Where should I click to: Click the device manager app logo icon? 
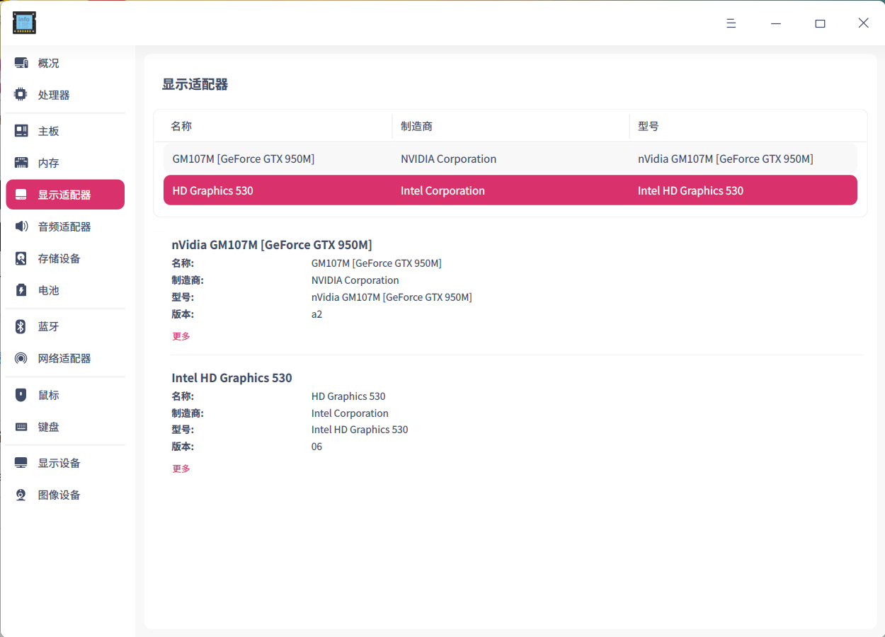24,23
